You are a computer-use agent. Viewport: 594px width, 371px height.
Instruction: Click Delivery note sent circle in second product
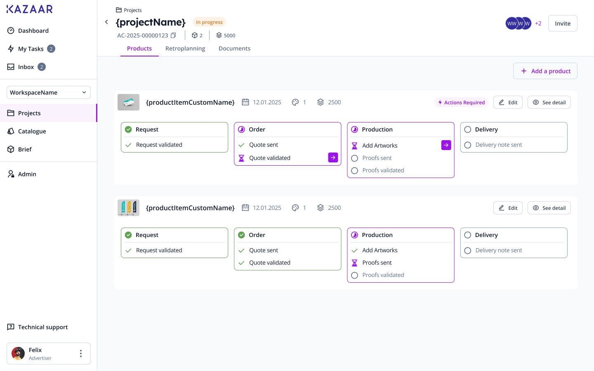(467, 251)
